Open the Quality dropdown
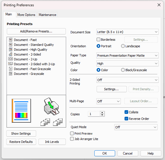Image resolution: width=165 pixels, height=160 pixels. (x=127, y=63)
